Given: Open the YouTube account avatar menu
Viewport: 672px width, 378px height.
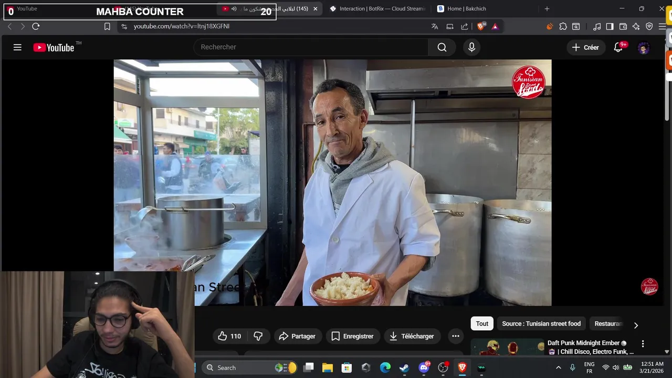Looking at the screenshot, I should pyautogui.click(x=644, y=48).
